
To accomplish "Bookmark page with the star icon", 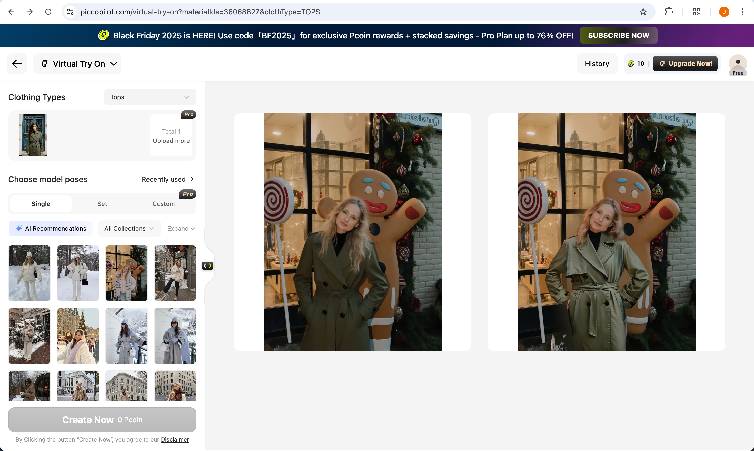I will coord(643,12).
